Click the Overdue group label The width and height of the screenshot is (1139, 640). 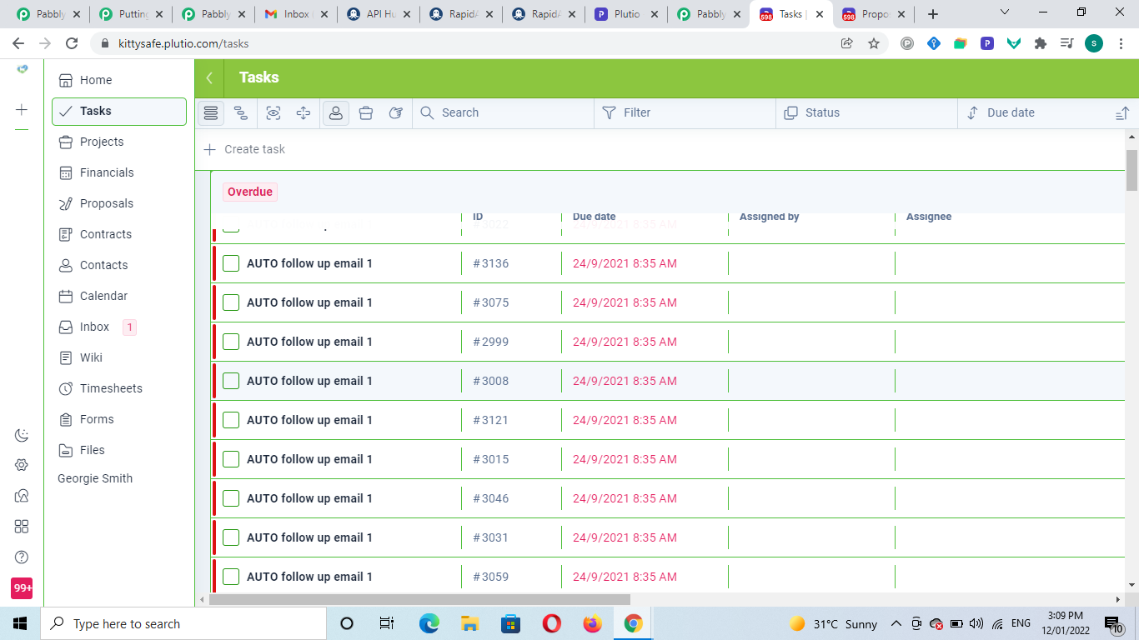pos(250,192)
